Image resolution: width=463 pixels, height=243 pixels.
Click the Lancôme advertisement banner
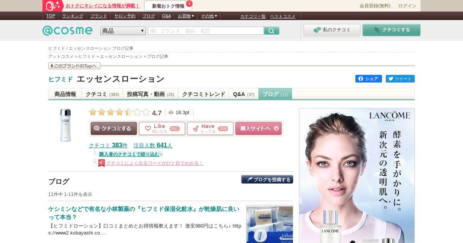tap(357, 175)
